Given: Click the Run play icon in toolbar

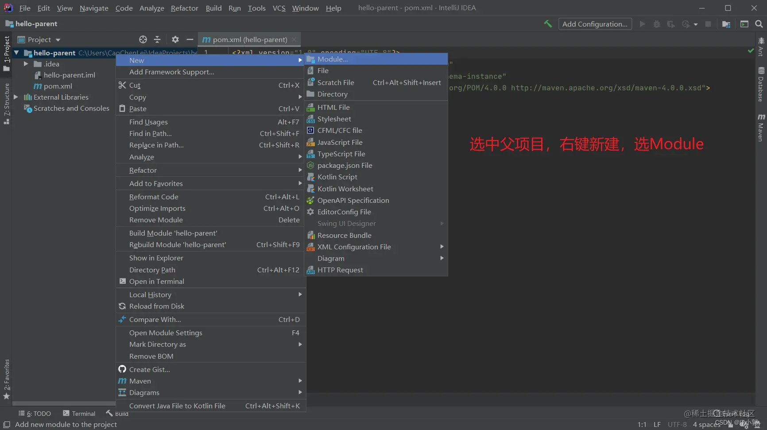Looking at the screenshot, I should click(x=642, y=24).
